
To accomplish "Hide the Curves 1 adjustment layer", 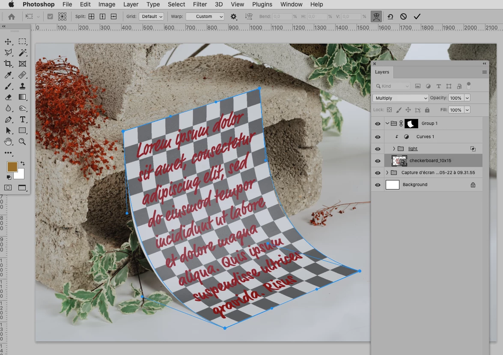I will (x=378, y=137).
